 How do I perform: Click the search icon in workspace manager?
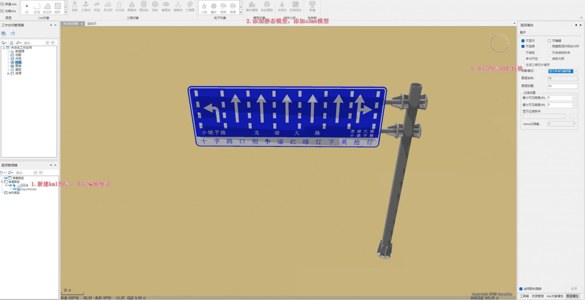[18, 43]
